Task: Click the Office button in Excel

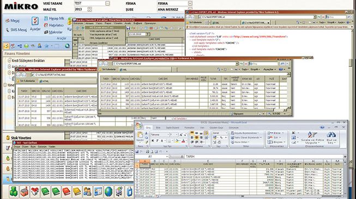Action: coord(138,125)
